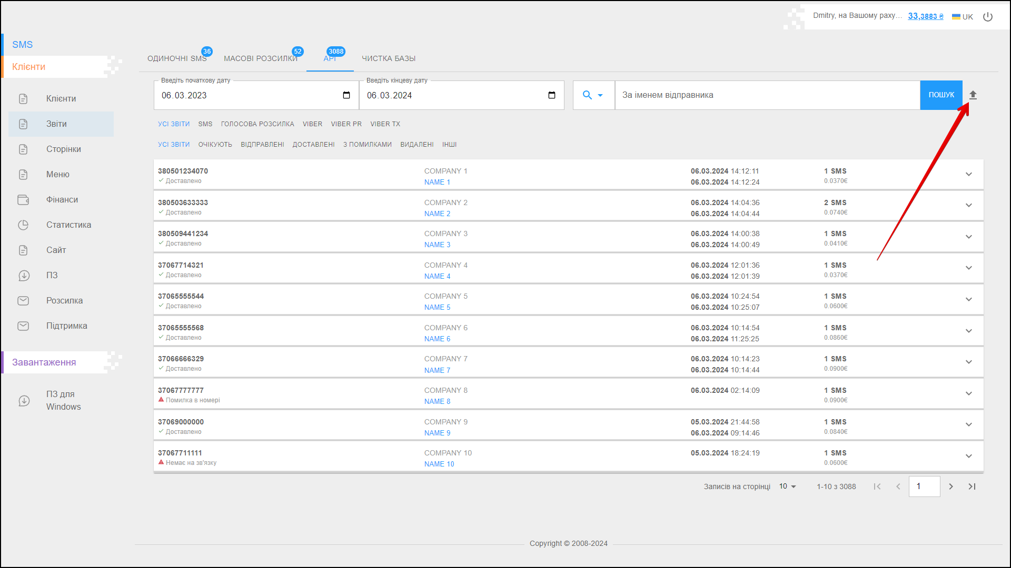Switch to ОДИНОЧНІ SMS tab
Viewport: 1011px width, 568px height.
click(177, 58)
